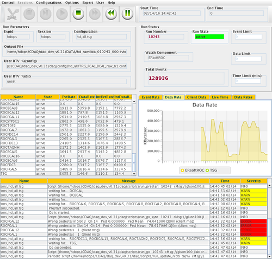Select the ROCFDC3 component row

coord(66,165)
